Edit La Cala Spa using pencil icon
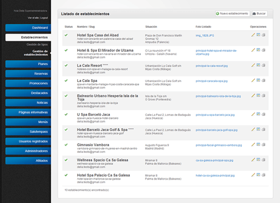280x203 pixels. (253, 80)
